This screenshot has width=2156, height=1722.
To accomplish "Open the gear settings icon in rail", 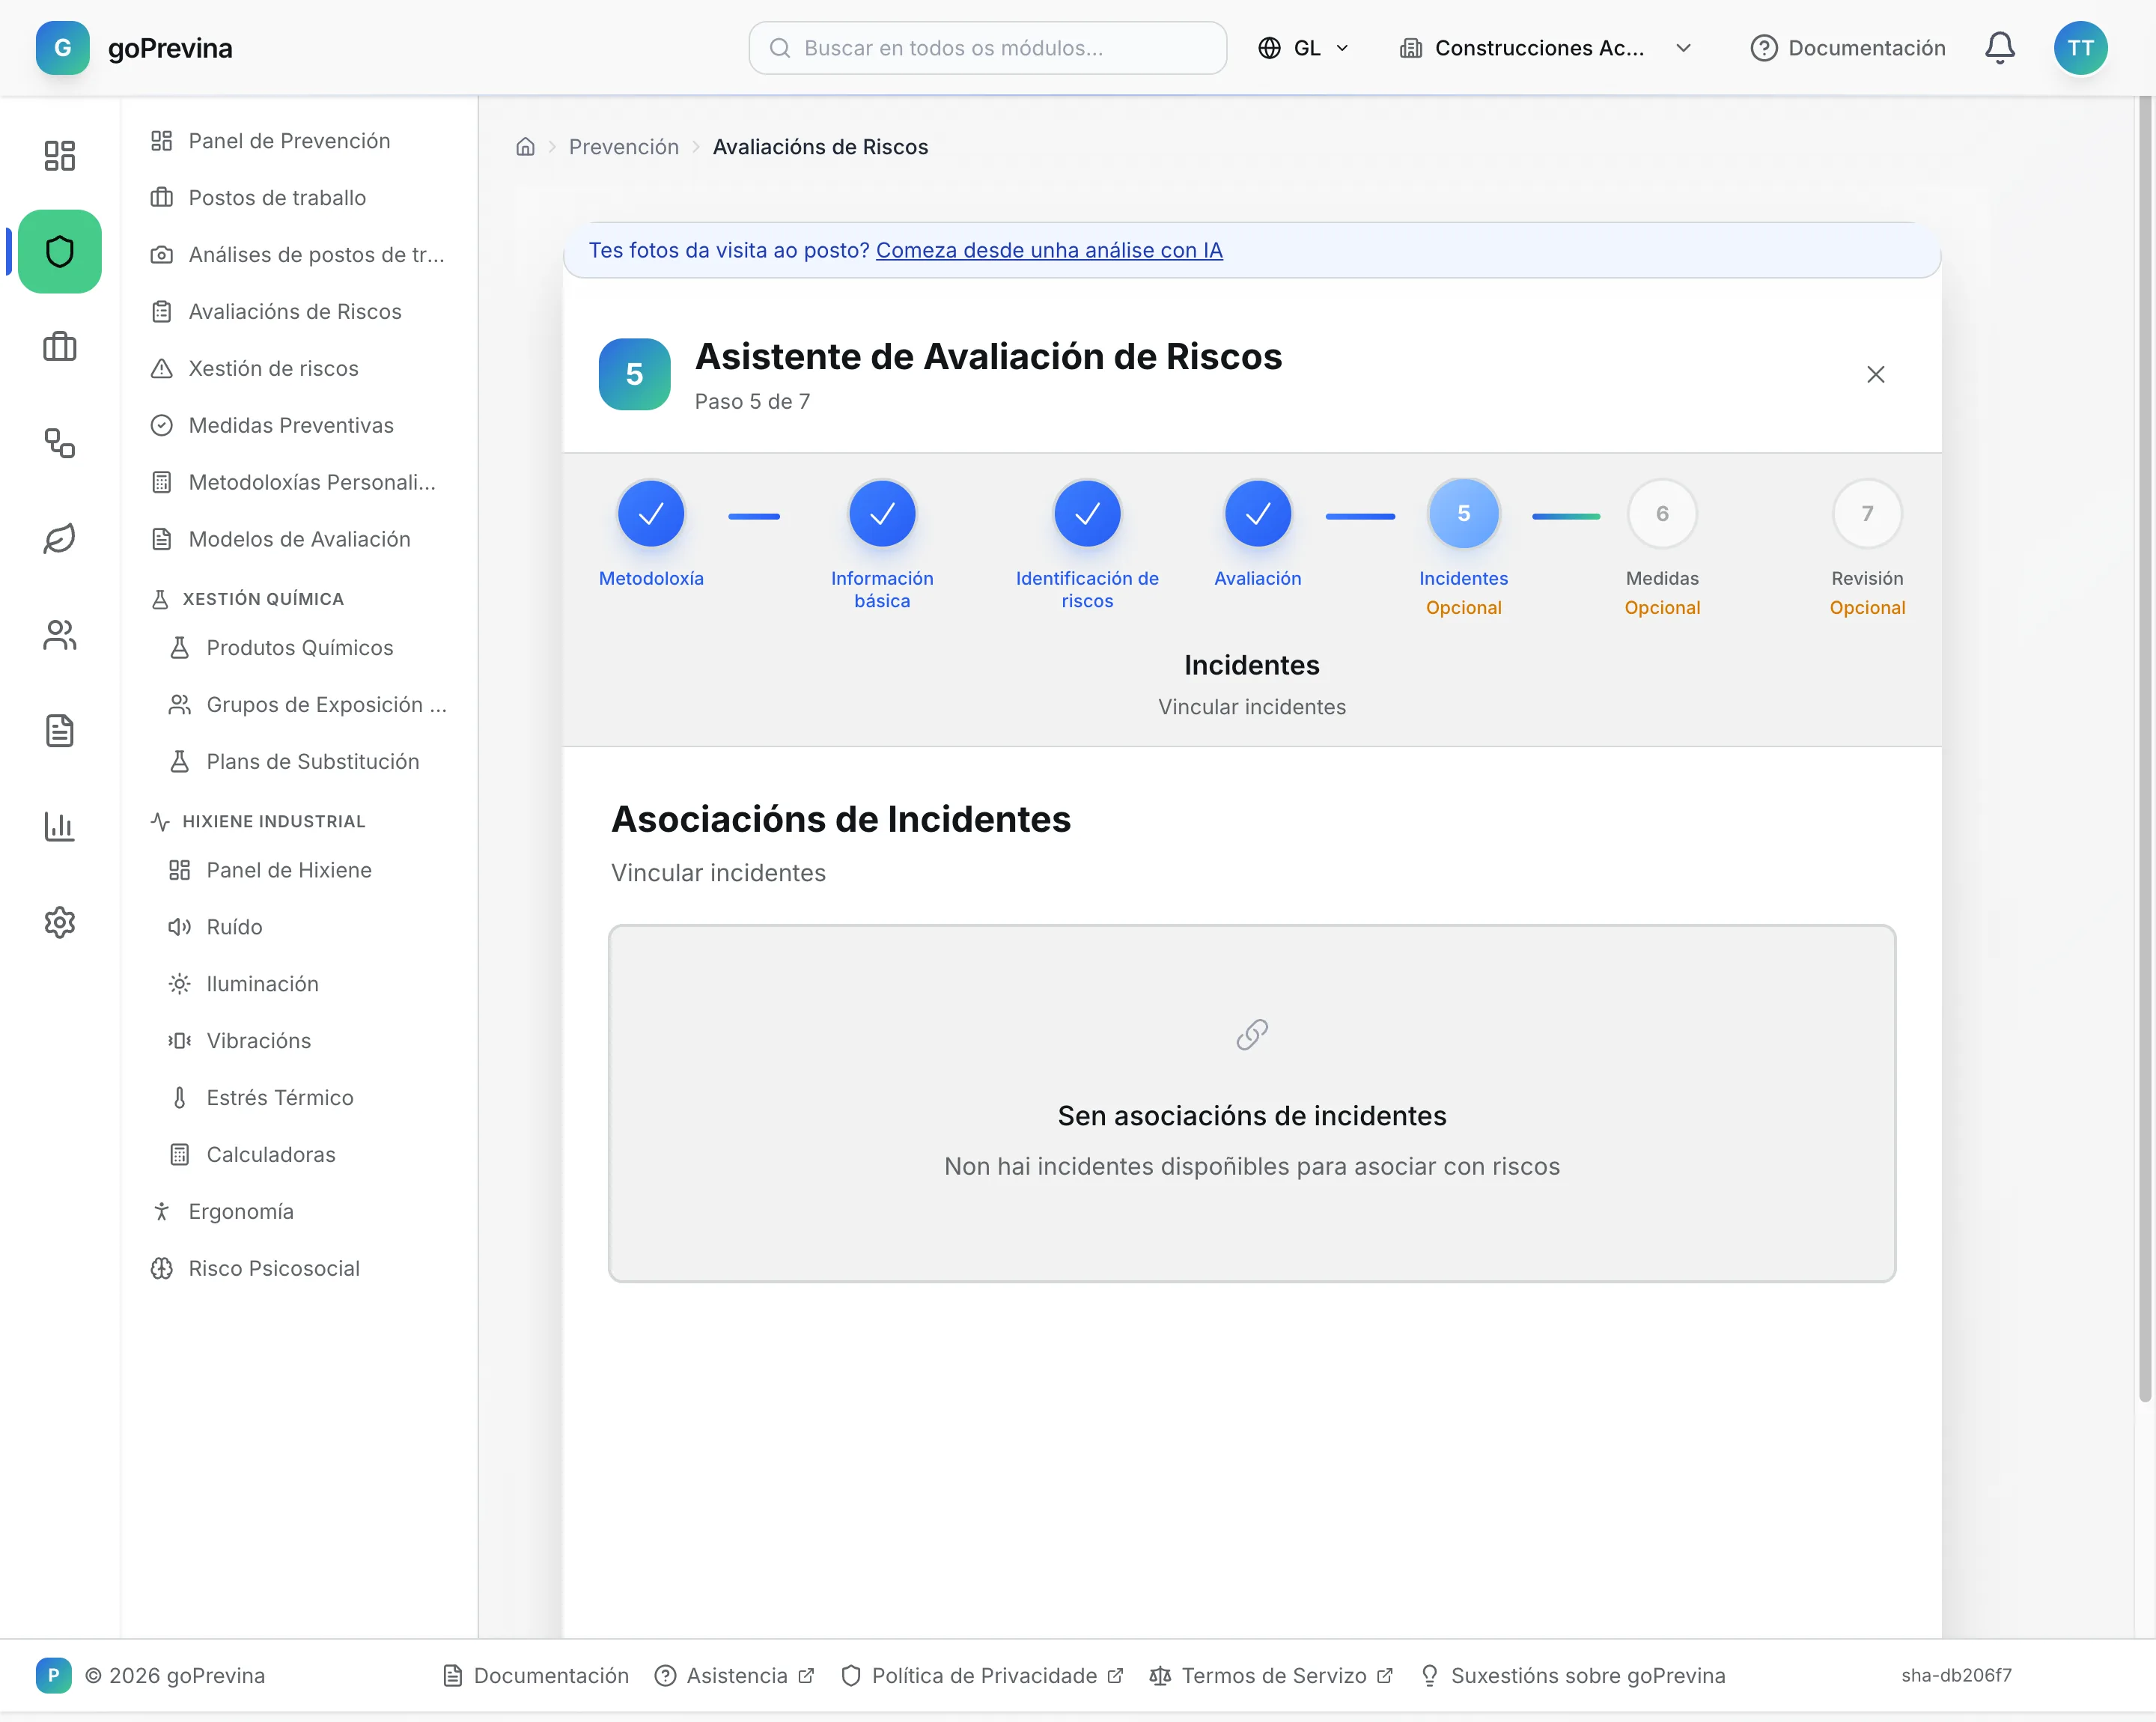I will [x=60, y=922].
